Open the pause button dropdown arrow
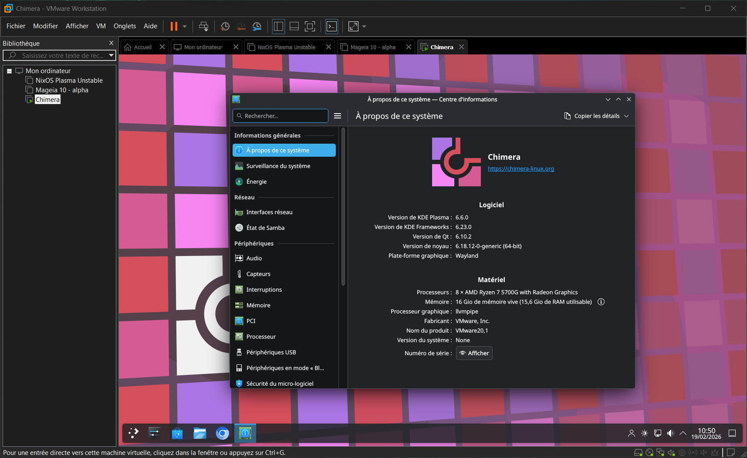This screenshot has height=458, width=747. coord(185,27)
